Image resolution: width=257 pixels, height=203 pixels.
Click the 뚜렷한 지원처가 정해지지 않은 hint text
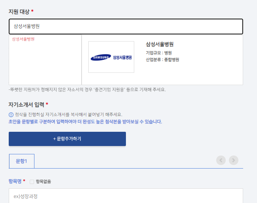click(87, 89)
